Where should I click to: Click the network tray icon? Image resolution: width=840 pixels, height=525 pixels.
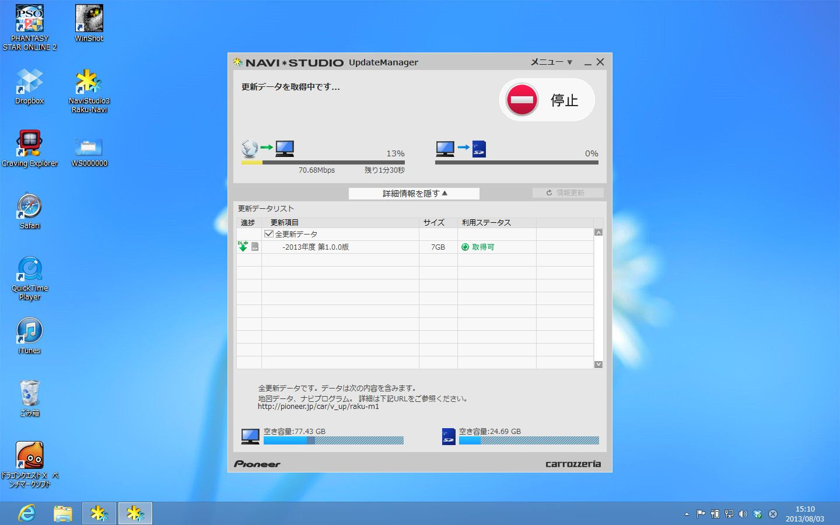[729, 514]
